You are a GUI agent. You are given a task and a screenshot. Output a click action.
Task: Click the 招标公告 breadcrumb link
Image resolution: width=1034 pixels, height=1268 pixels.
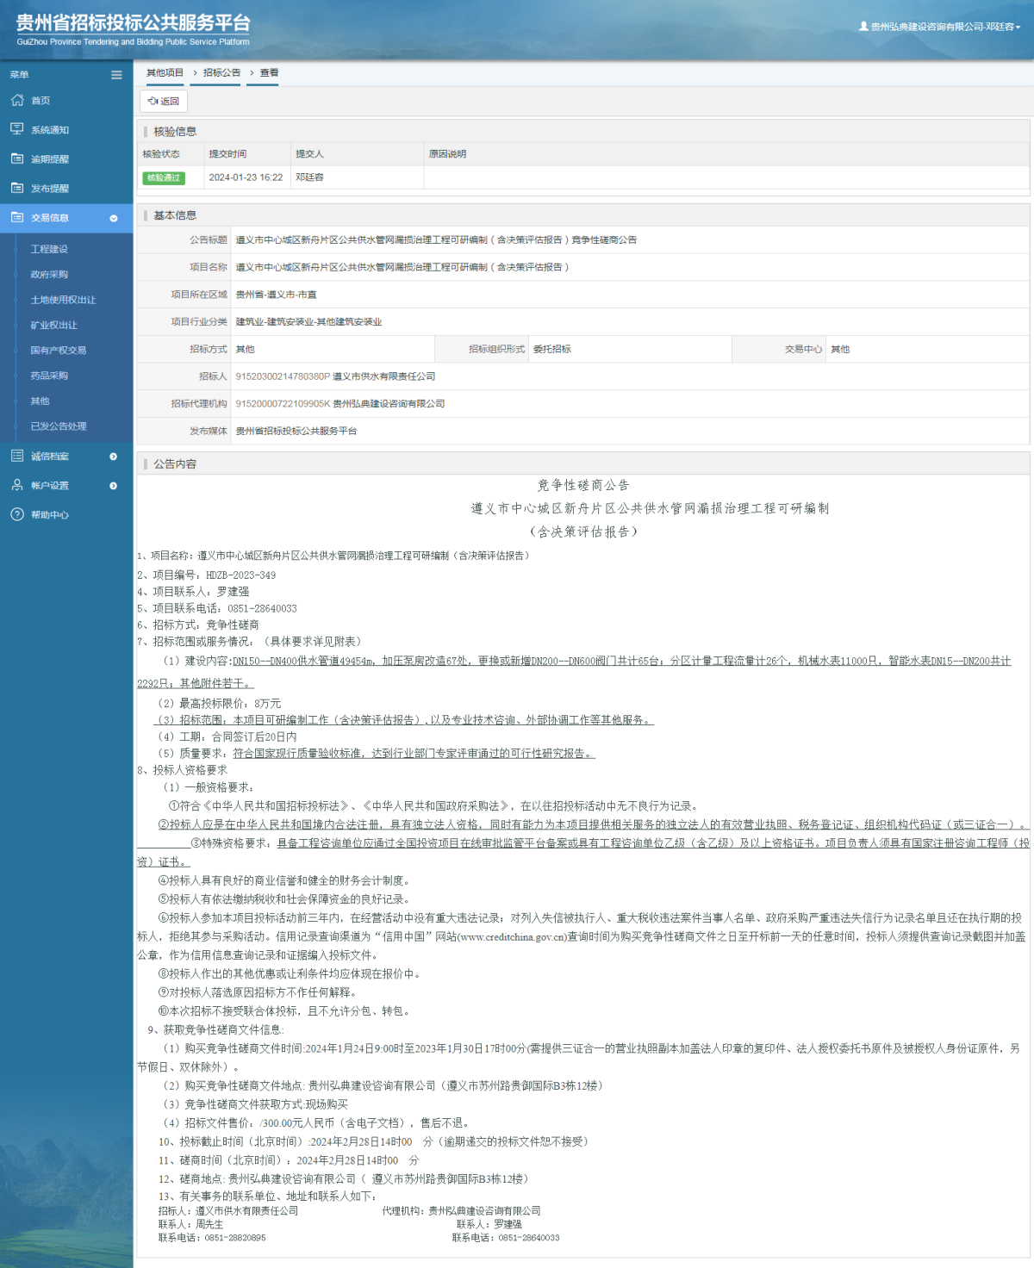[x=221, y=73]
